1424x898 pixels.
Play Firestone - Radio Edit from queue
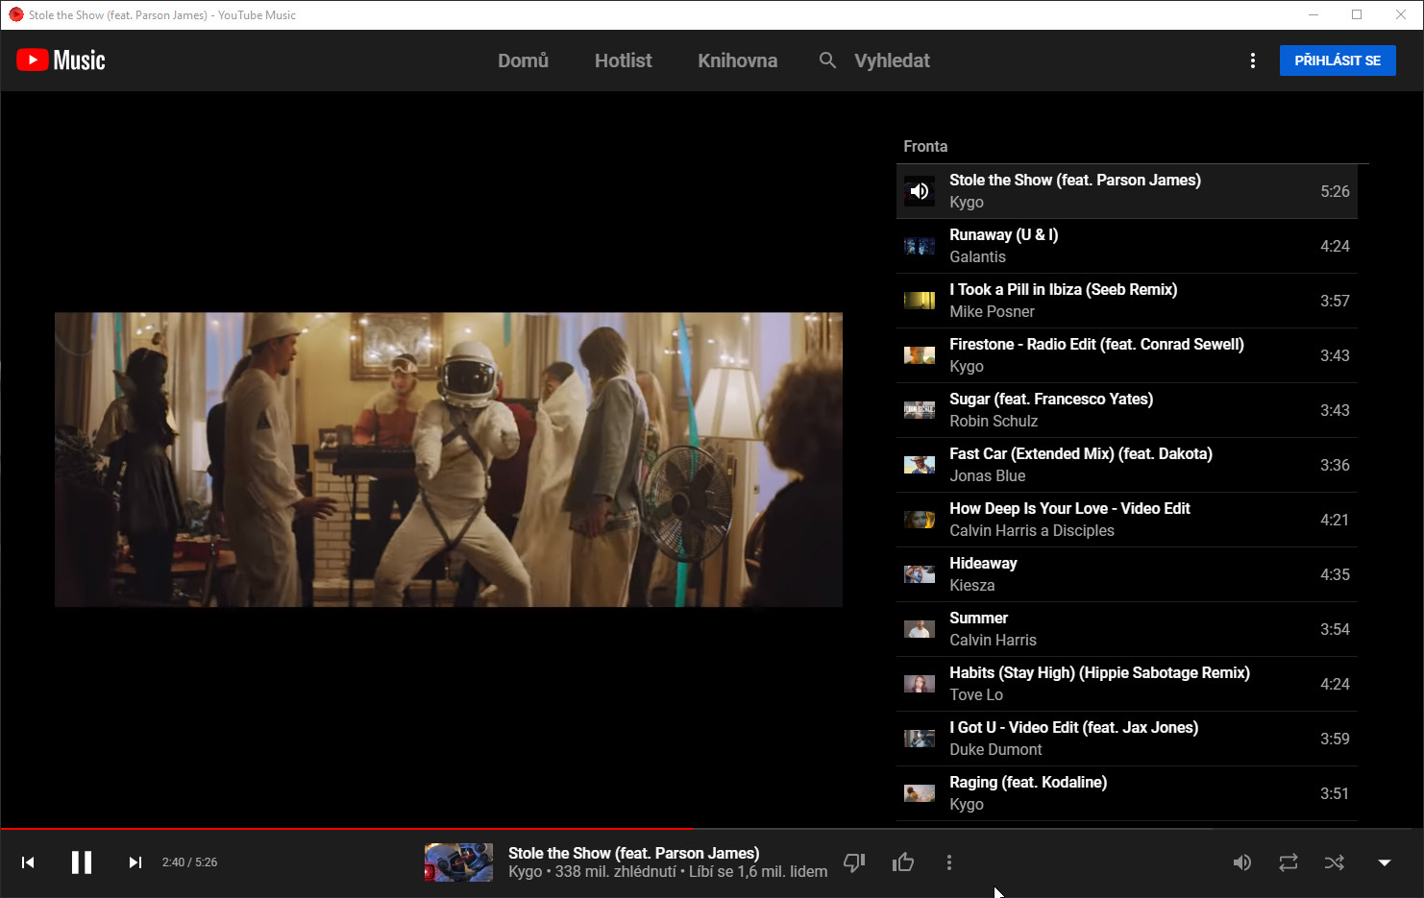(1127, 355)
